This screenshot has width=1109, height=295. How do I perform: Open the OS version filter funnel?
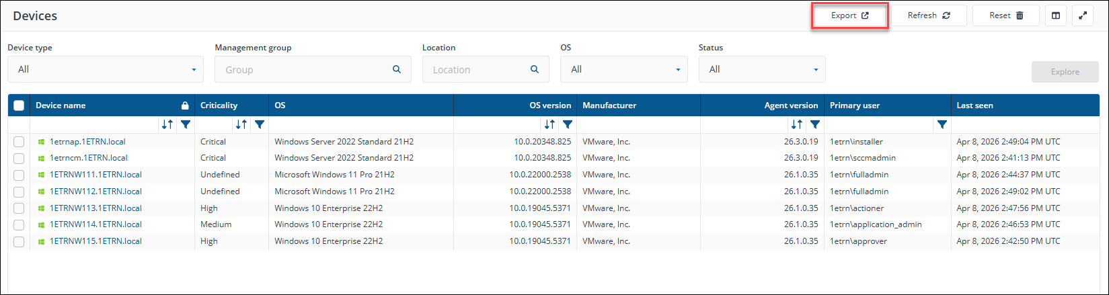click(x=568, y=124)
